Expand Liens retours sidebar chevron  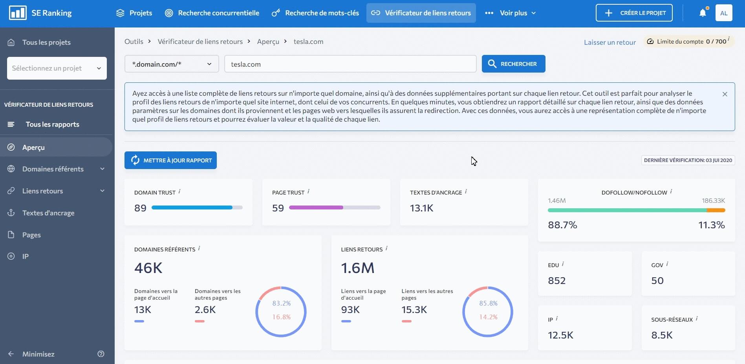(102, 191)
